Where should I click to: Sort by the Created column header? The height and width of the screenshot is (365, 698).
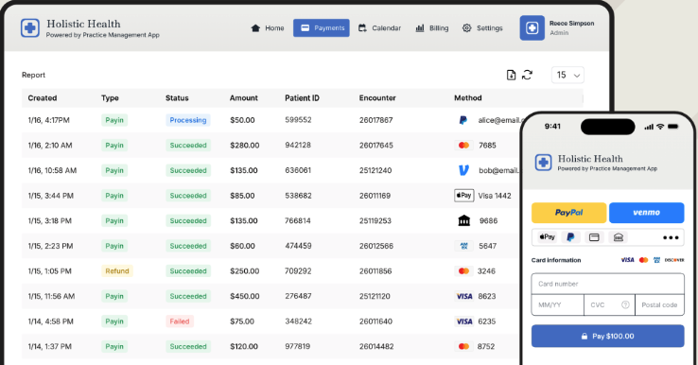tap(43, 98)
